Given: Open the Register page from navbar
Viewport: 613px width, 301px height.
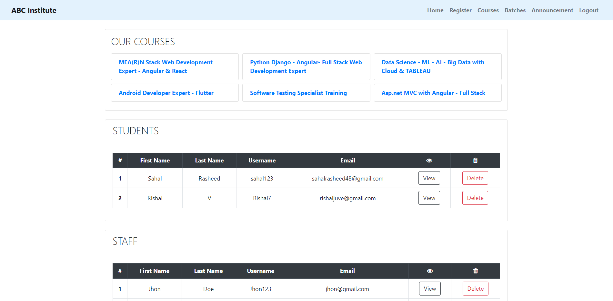Looking at the screenshot, I should pyautogui.click(x=460, y=10).
